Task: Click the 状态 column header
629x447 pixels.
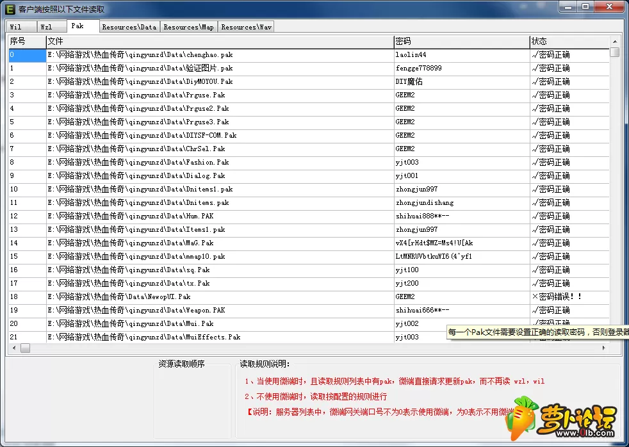Action: click(569, 41)
